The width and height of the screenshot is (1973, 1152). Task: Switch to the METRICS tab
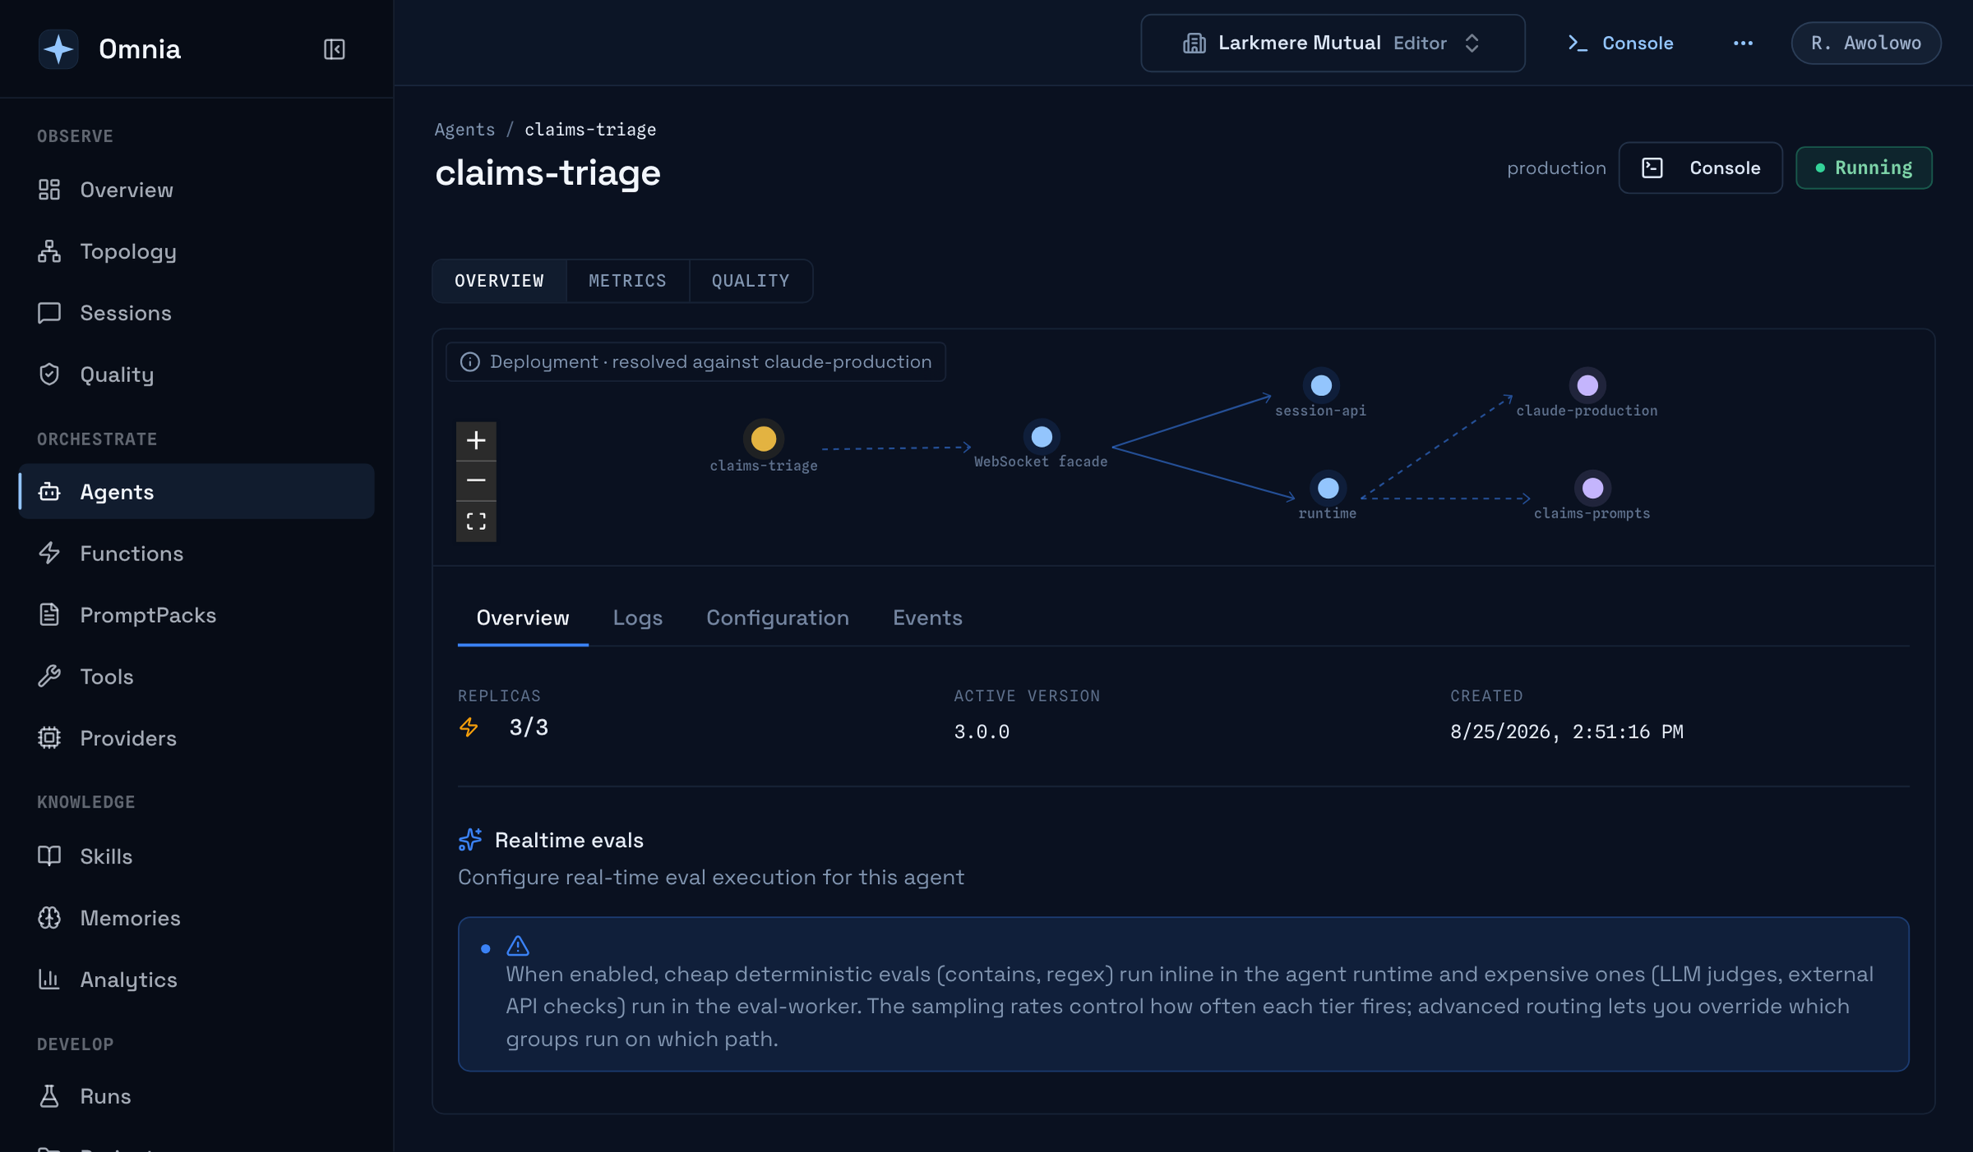627,281
